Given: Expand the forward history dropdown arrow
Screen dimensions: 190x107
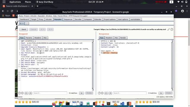Looking at the screenshot, I should point(50,29).
